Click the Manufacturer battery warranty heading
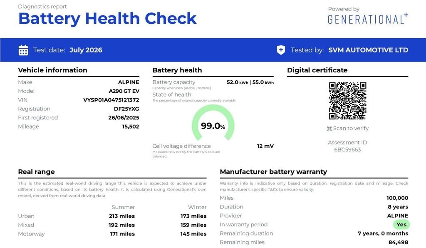 point(273,172)
